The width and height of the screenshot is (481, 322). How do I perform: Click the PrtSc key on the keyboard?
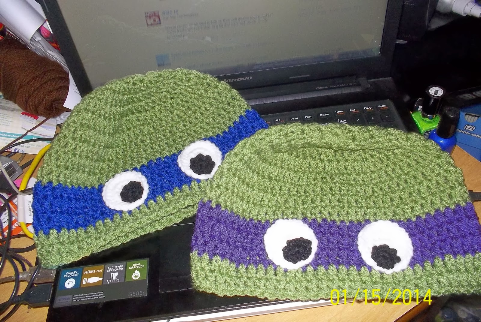pos(308,117)
